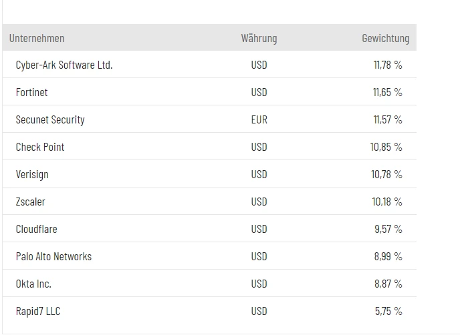
Task: Open the Cloudflare row
Action: [x=37, y=229]
